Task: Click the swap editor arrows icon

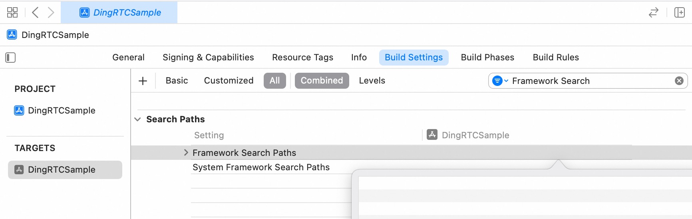Action: (654, 12)
